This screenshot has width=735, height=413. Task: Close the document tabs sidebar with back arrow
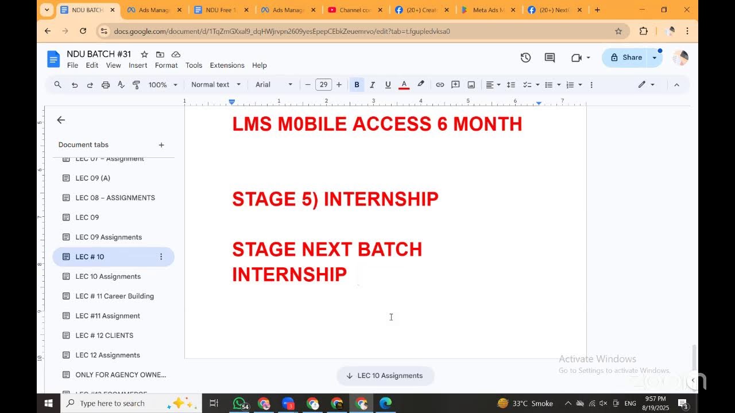point(61,120)
